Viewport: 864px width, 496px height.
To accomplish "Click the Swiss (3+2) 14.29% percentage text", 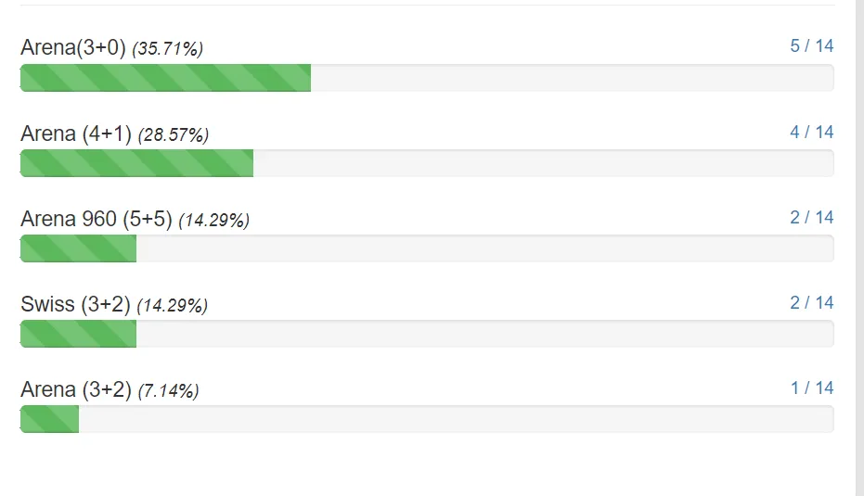I will (x=173, y=306).
